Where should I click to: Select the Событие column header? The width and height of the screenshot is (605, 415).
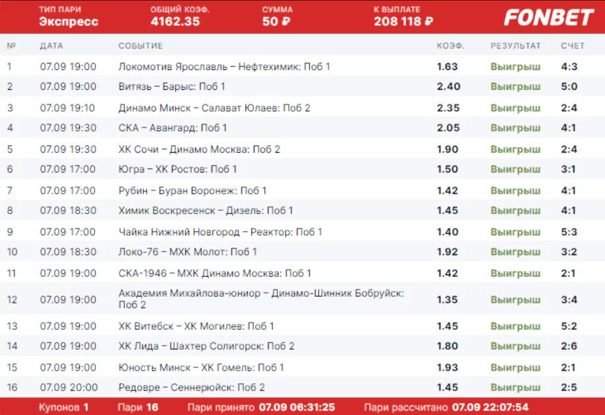click(x=140, y=46)
